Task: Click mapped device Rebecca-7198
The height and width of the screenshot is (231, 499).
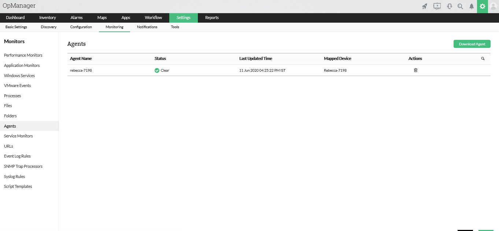Action: 335,70
